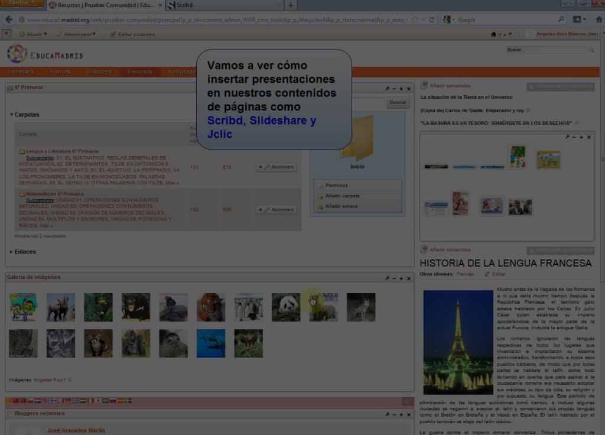Remove the 6º Primaria portlet

409,89
